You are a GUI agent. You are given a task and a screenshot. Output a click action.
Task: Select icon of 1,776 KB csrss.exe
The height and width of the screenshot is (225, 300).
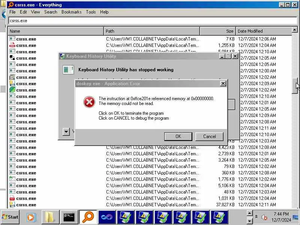[x=12, y=179]
